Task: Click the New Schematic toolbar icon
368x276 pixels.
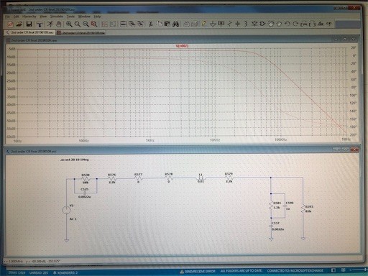Action: (x=10, y=24)
